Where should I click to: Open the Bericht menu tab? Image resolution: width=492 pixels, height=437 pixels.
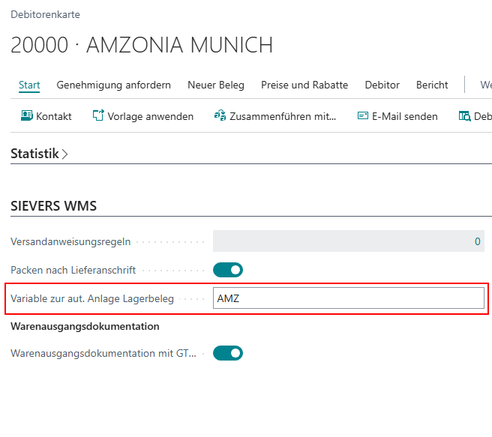(432, 85)
